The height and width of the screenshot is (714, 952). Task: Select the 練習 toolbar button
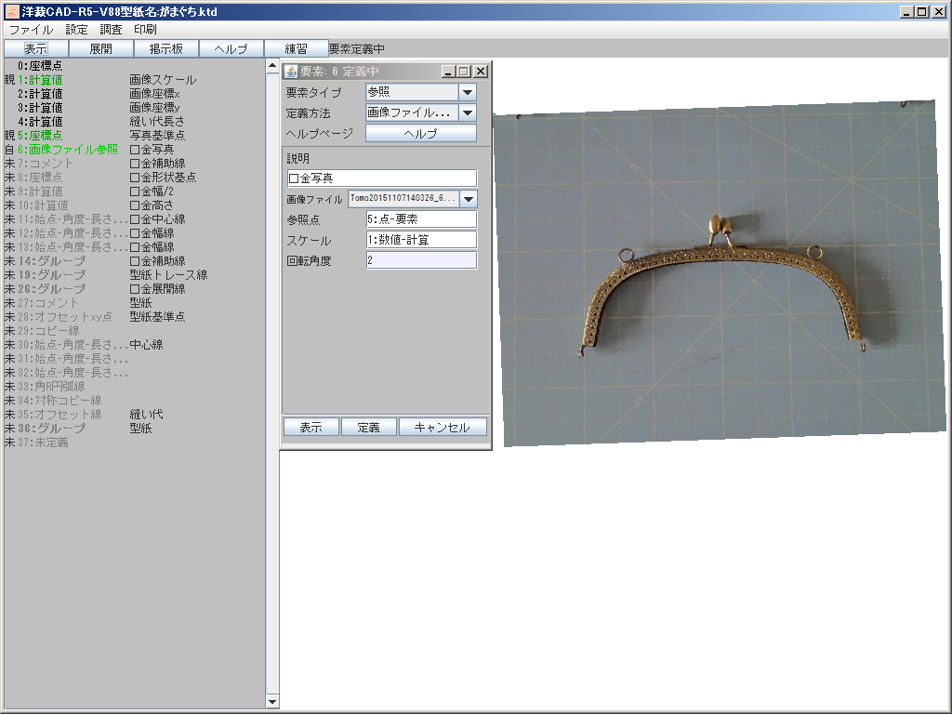click(296, 48)
